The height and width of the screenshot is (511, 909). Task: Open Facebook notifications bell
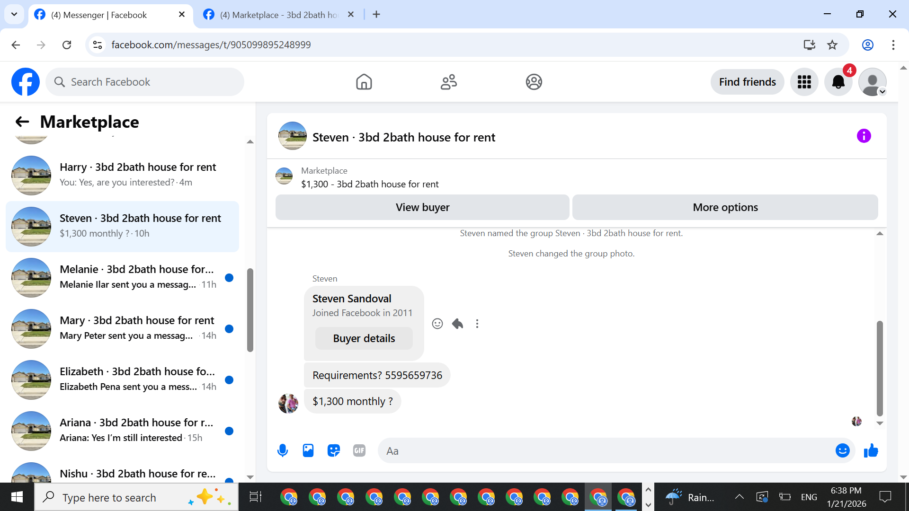pos(838,82)
